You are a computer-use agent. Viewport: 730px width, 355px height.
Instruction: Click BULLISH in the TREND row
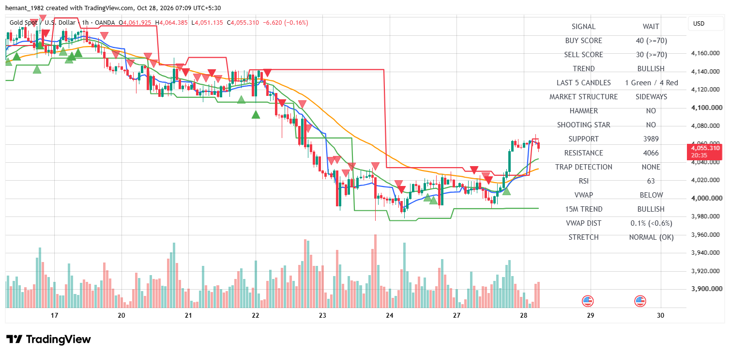[x=651, y=69]
